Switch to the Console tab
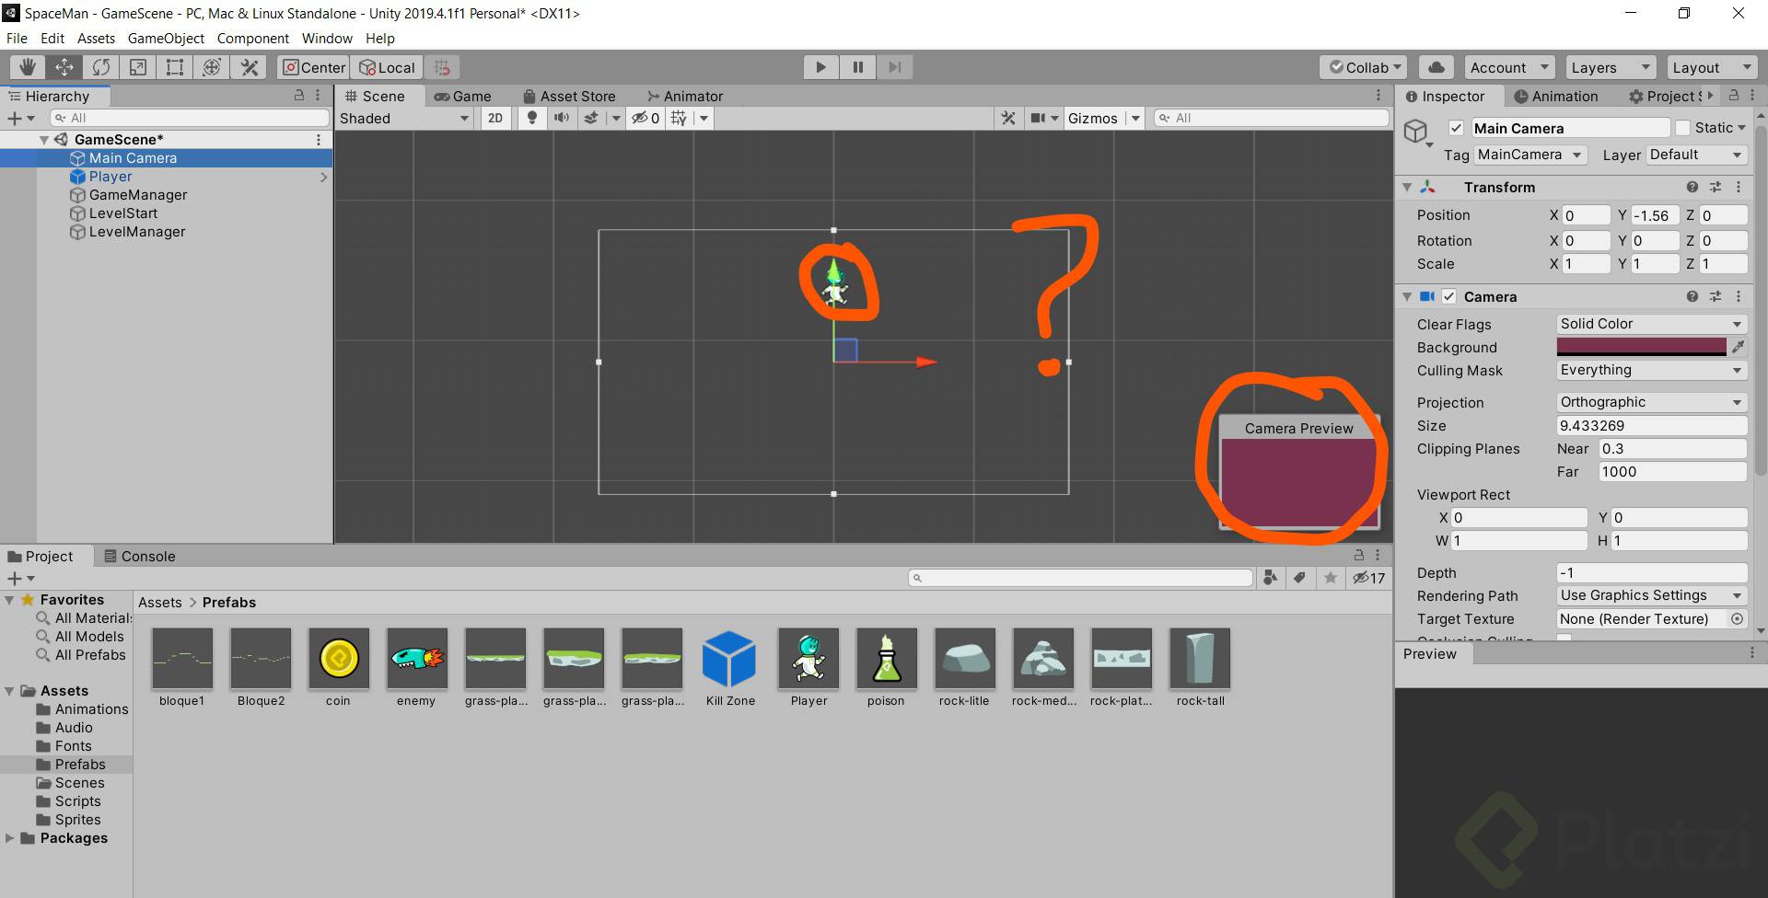 pyautogui.click(x=139, y=556)
